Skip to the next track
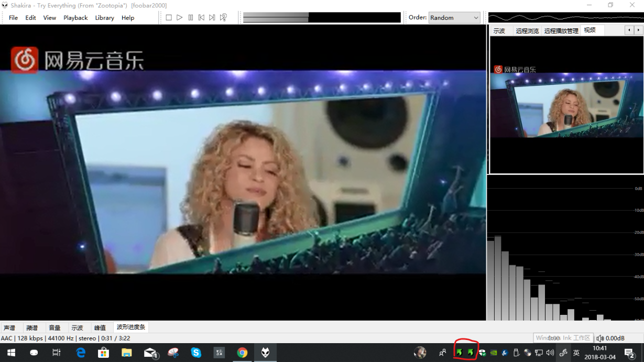Viewport: 644px width, 362px height. (212, 17)
